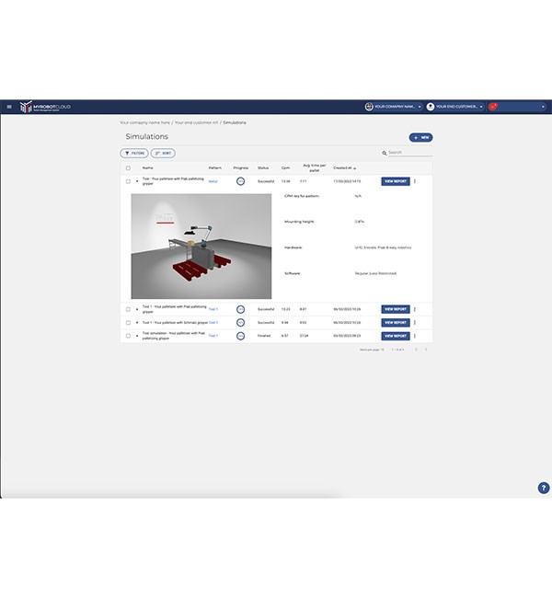Click the Mounting height label
Screen dimensions: 552x598
[299, 222]
